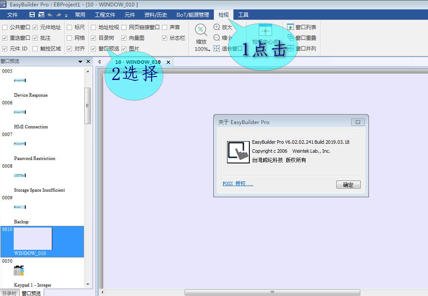Click the undo arrow icon

pos(50,15)
